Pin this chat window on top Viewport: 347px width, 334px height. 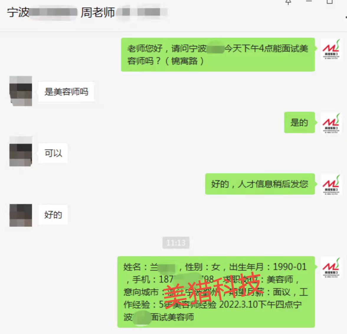click(288, 2)
